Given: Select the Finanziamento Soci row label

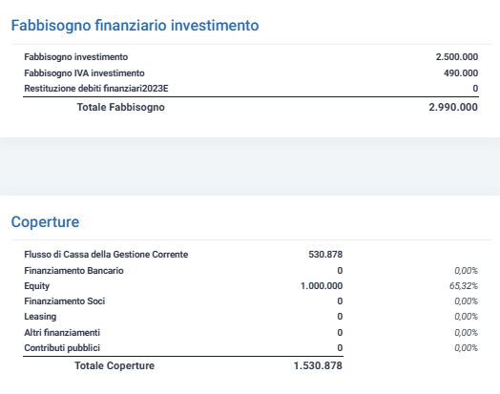Looking at the screenshot, I should point(65,301).
